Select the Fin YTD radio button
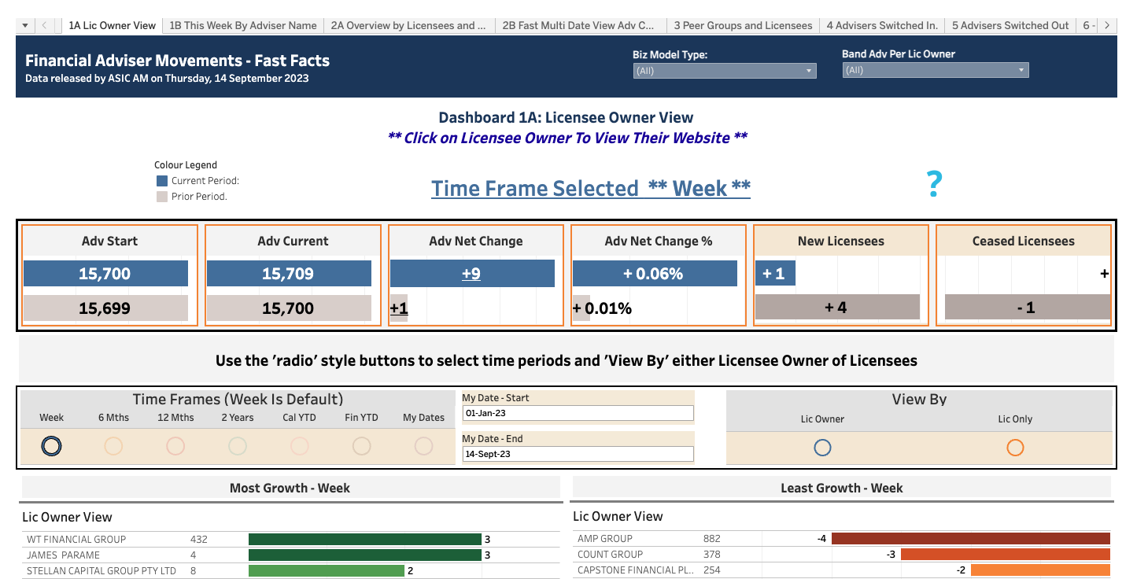This screenshot has height=579, width=1148. point(362,446)
